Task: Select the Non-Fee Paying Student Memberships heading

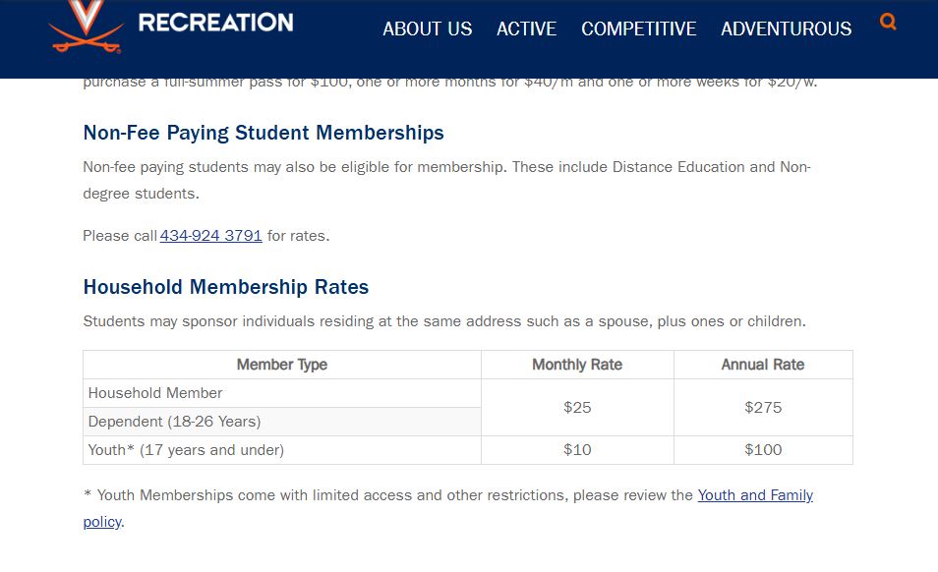Action: click(264, 133)
